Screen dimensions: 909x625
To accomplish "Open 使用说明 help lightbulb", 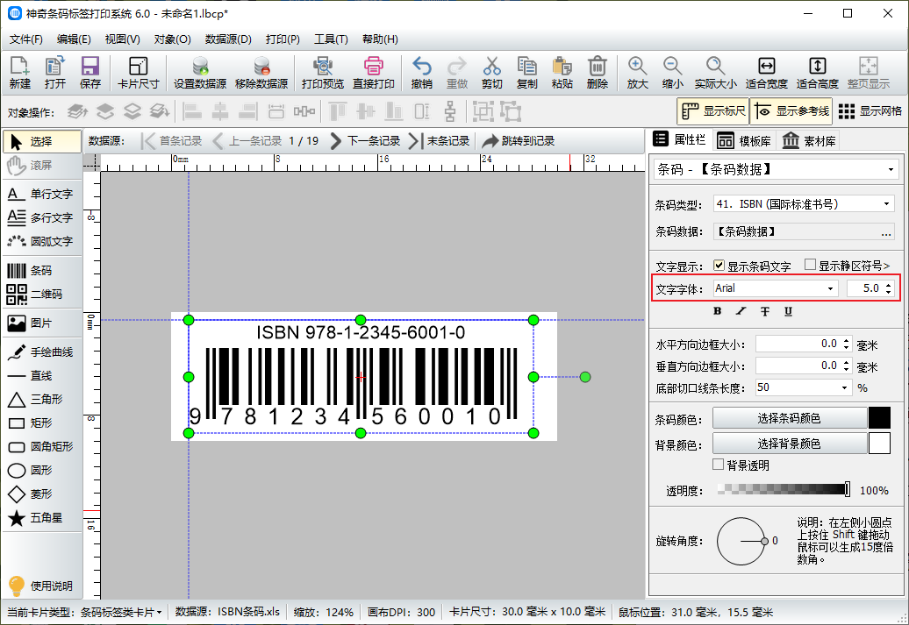I will (x=40, y=586).
